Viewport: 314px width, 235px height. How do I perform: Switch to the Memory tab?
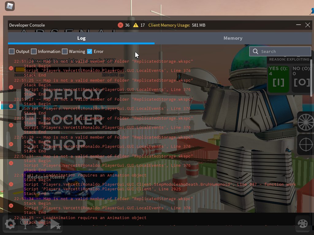click(233, 38)
